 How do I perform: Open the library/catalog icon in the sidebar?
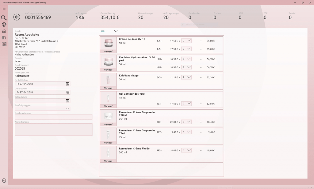4,38
